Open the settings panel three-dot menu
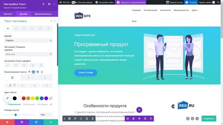This screenshot has height=125, width=223. pos(54,4)
